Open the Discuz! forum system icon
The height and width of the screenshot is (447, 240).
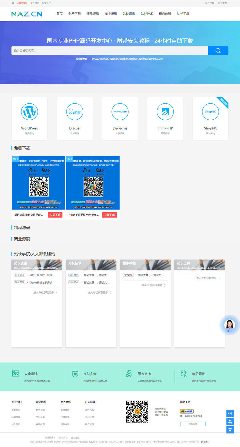pos(75,112)
